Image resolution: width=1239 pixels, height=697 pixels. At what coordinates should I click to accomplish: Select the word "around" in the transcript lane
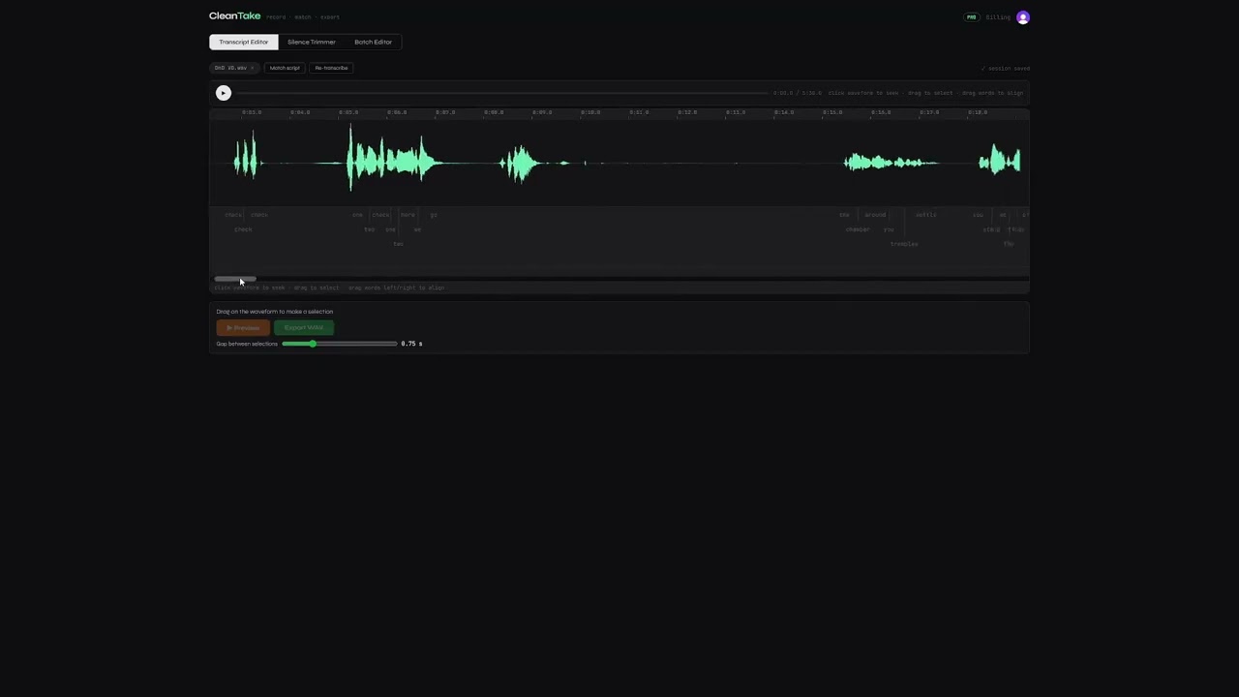[x=875, y=215]
